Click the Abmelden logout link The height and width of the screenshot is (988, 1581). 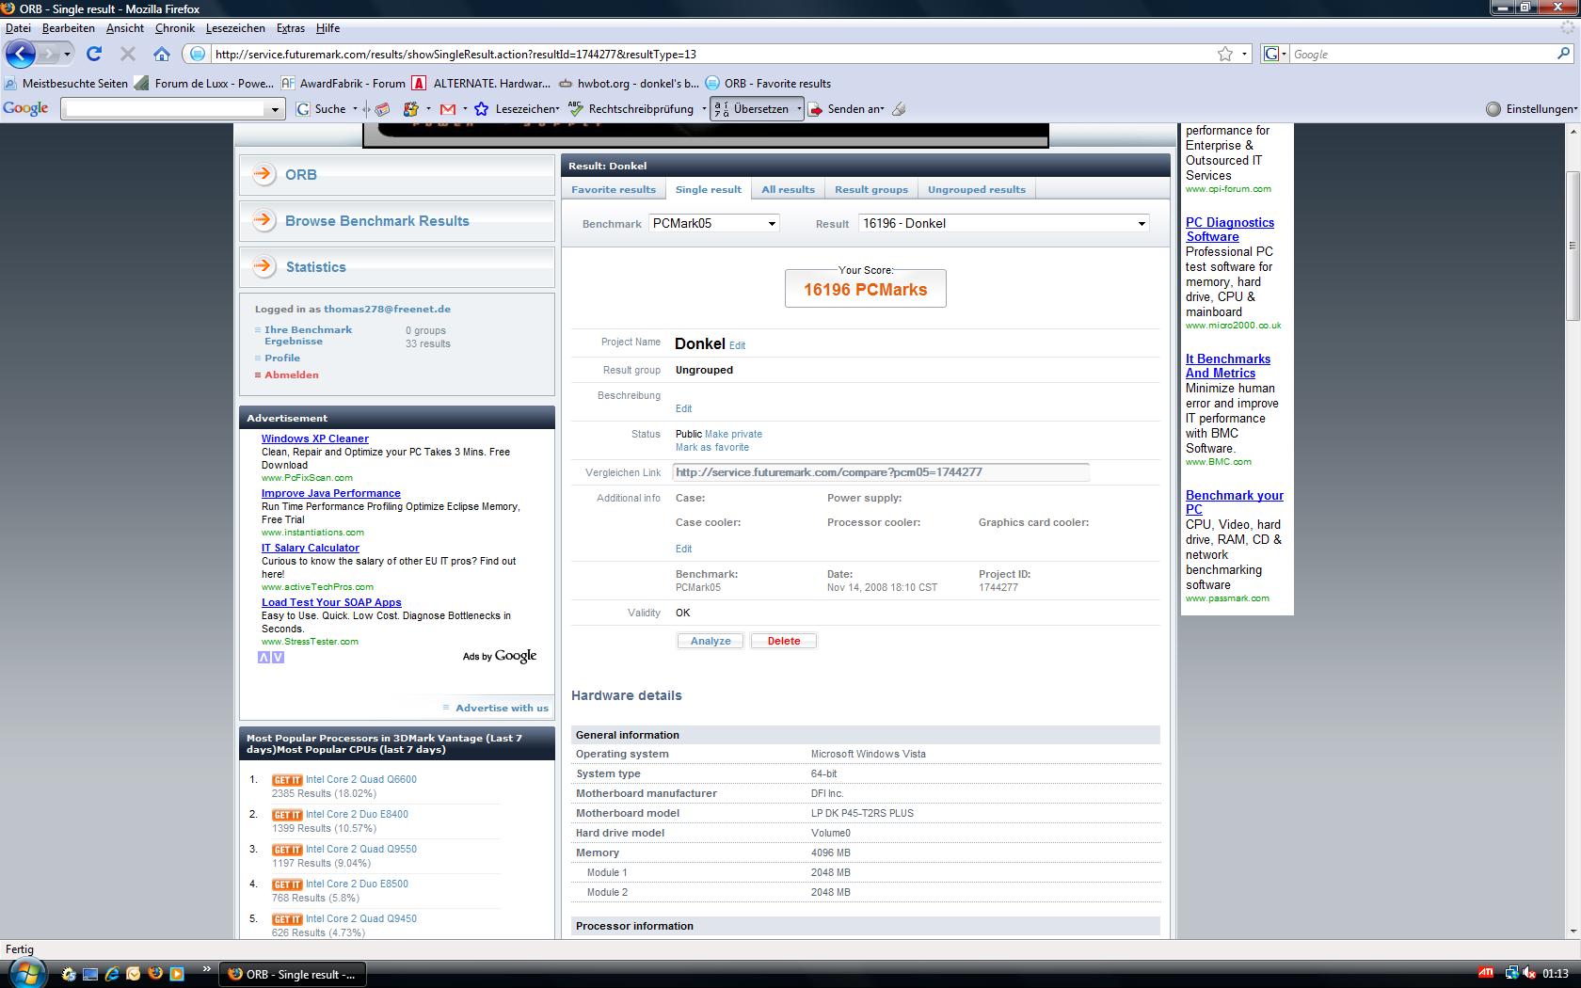click(x=292, y=374)
